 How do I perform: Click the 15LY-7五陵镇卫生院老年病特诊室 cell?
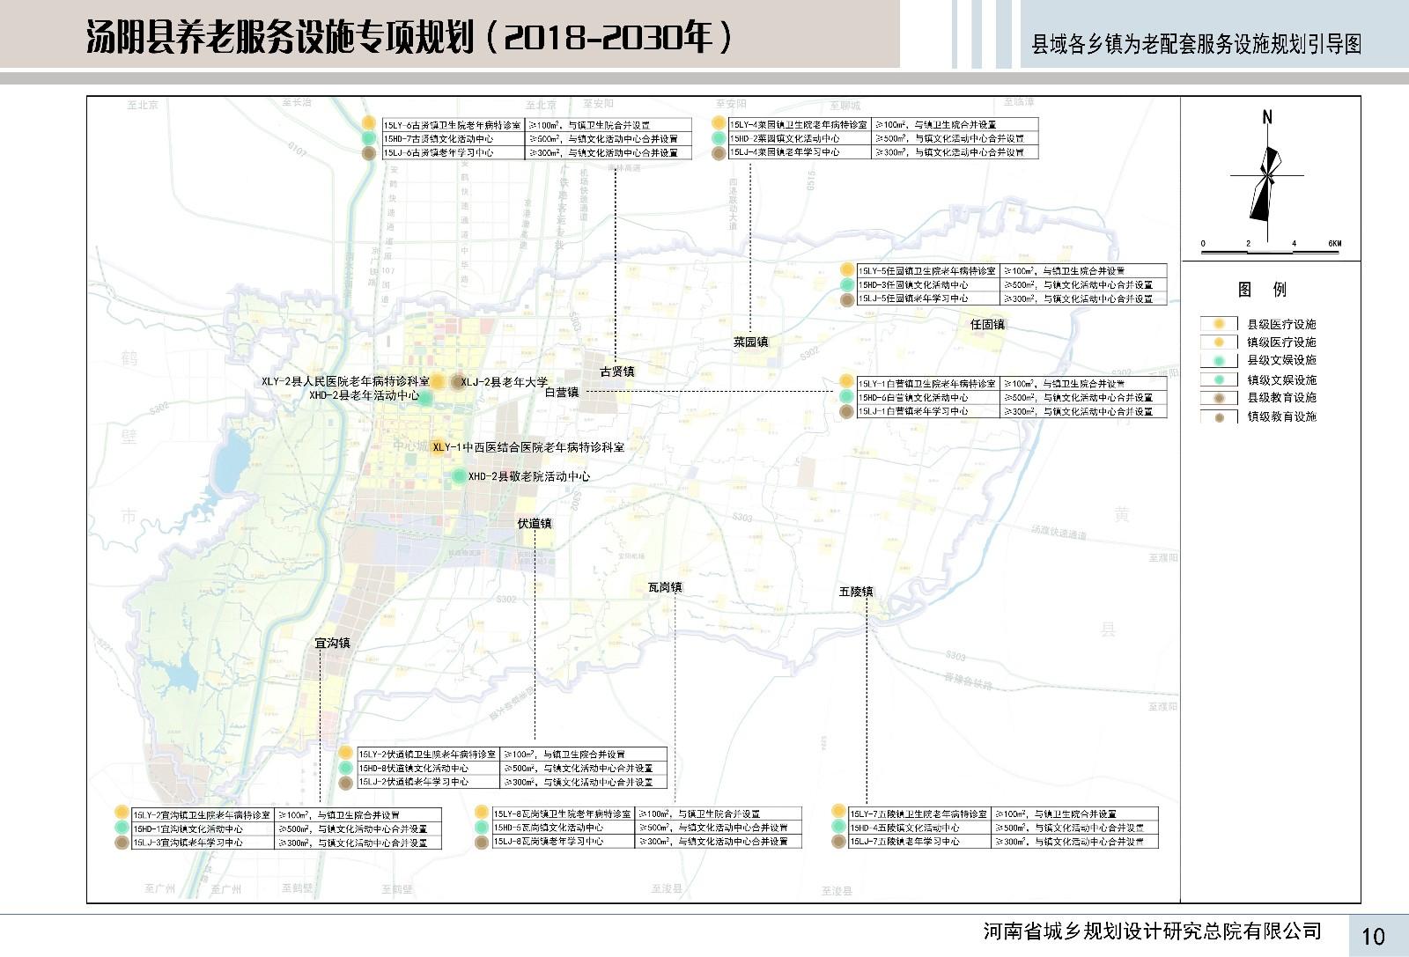pyautogui.click(x=920, y=814)
